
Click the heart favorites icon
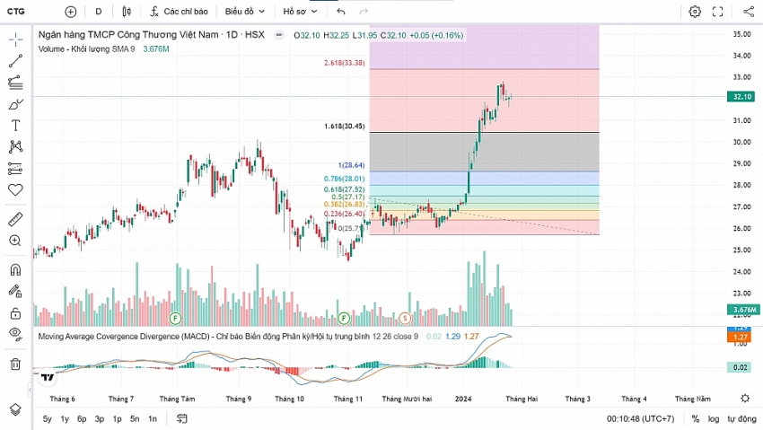click(x=15, y=190)
